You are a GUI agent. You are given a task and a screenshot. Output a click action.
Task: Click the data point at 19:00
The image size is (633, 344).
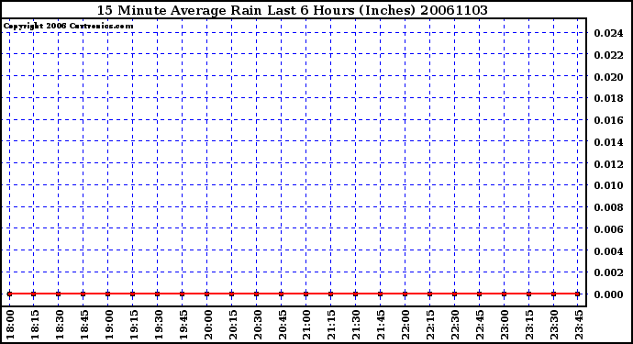[x=107, y=294]
